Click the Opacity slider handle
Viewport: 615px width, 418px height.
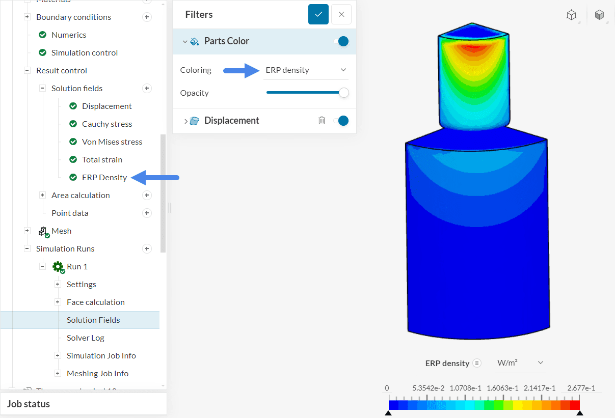click(344, 93)
